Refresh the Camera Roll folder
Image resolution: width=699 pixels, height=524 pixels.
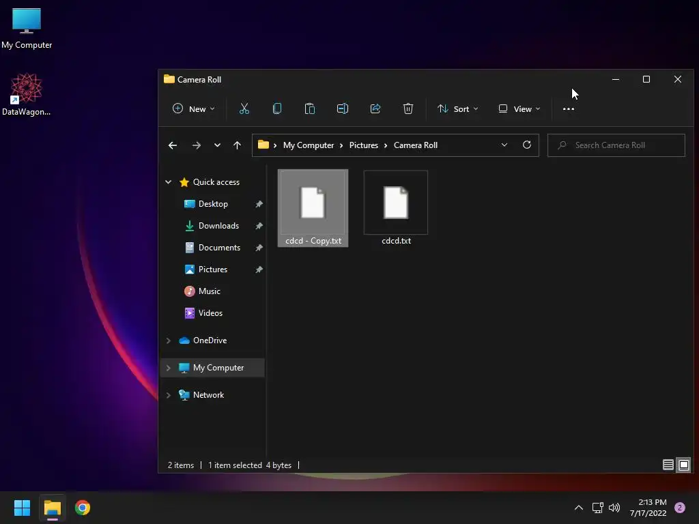(527, 145)
